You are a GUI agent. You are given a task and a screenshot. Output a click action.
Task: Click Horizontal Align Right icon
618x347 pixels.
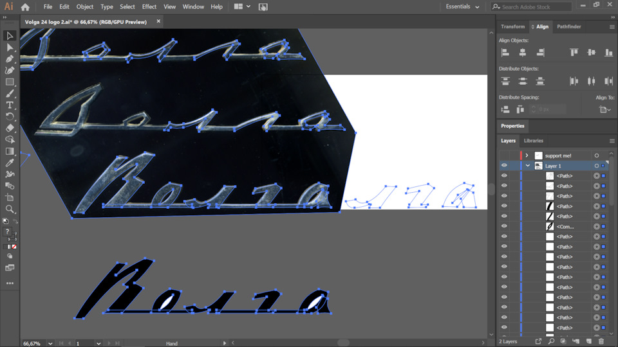(x=540, y=52)
